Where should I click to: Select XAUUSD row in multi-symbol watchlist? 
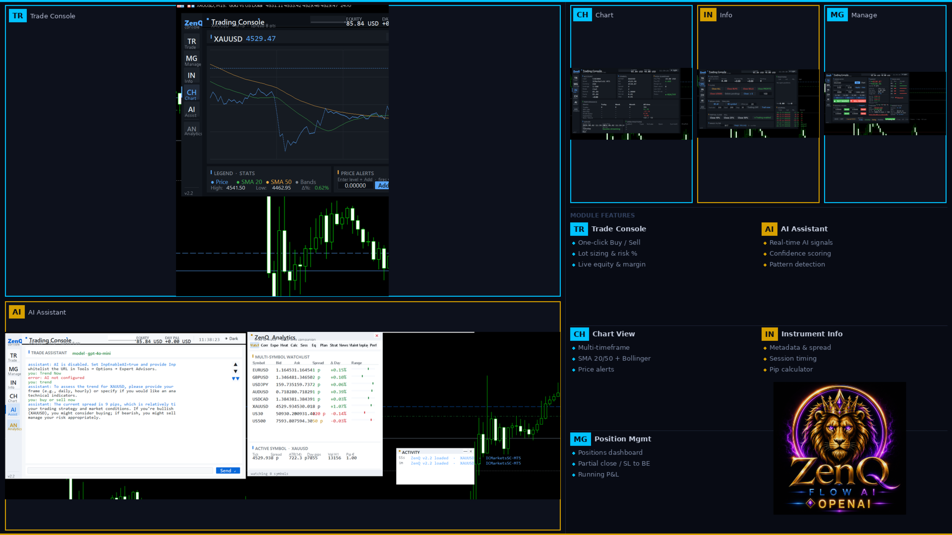coord(315,406)
